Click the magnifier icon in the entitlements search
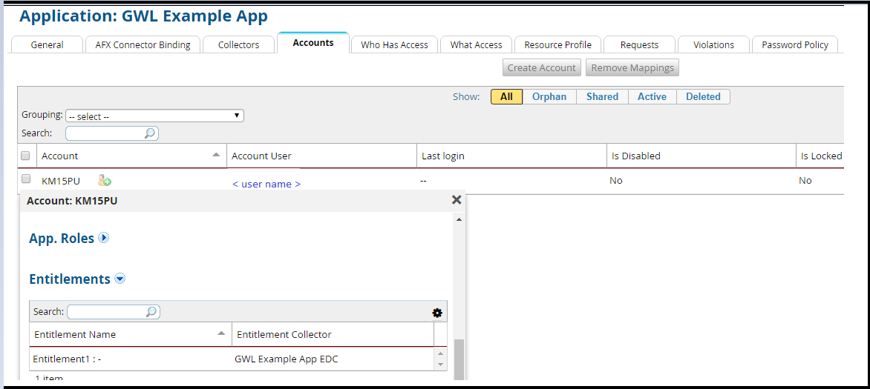Image resolution: width=870 pixels, height=389 pixels. tap(151, 312)
